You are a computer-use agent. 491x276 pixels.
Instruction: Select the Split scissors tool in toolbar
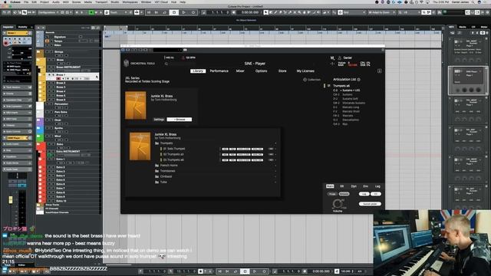click(x=285, y=12)
